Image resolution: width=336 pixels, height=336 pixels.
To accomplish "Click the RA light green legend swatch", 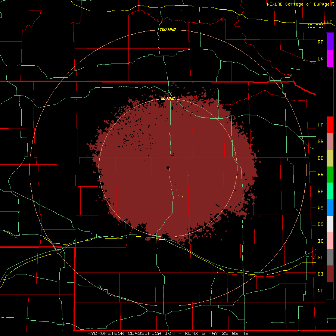I will click(330, 191).
